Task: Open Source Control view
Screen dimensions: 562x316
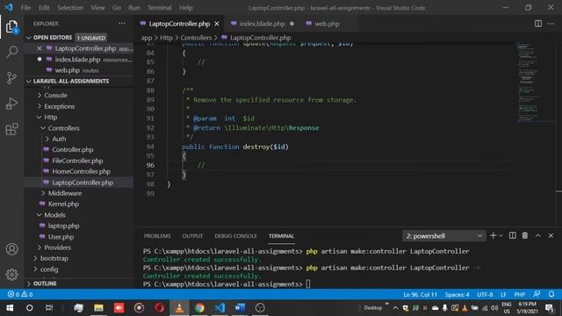Action: (11, 78)
